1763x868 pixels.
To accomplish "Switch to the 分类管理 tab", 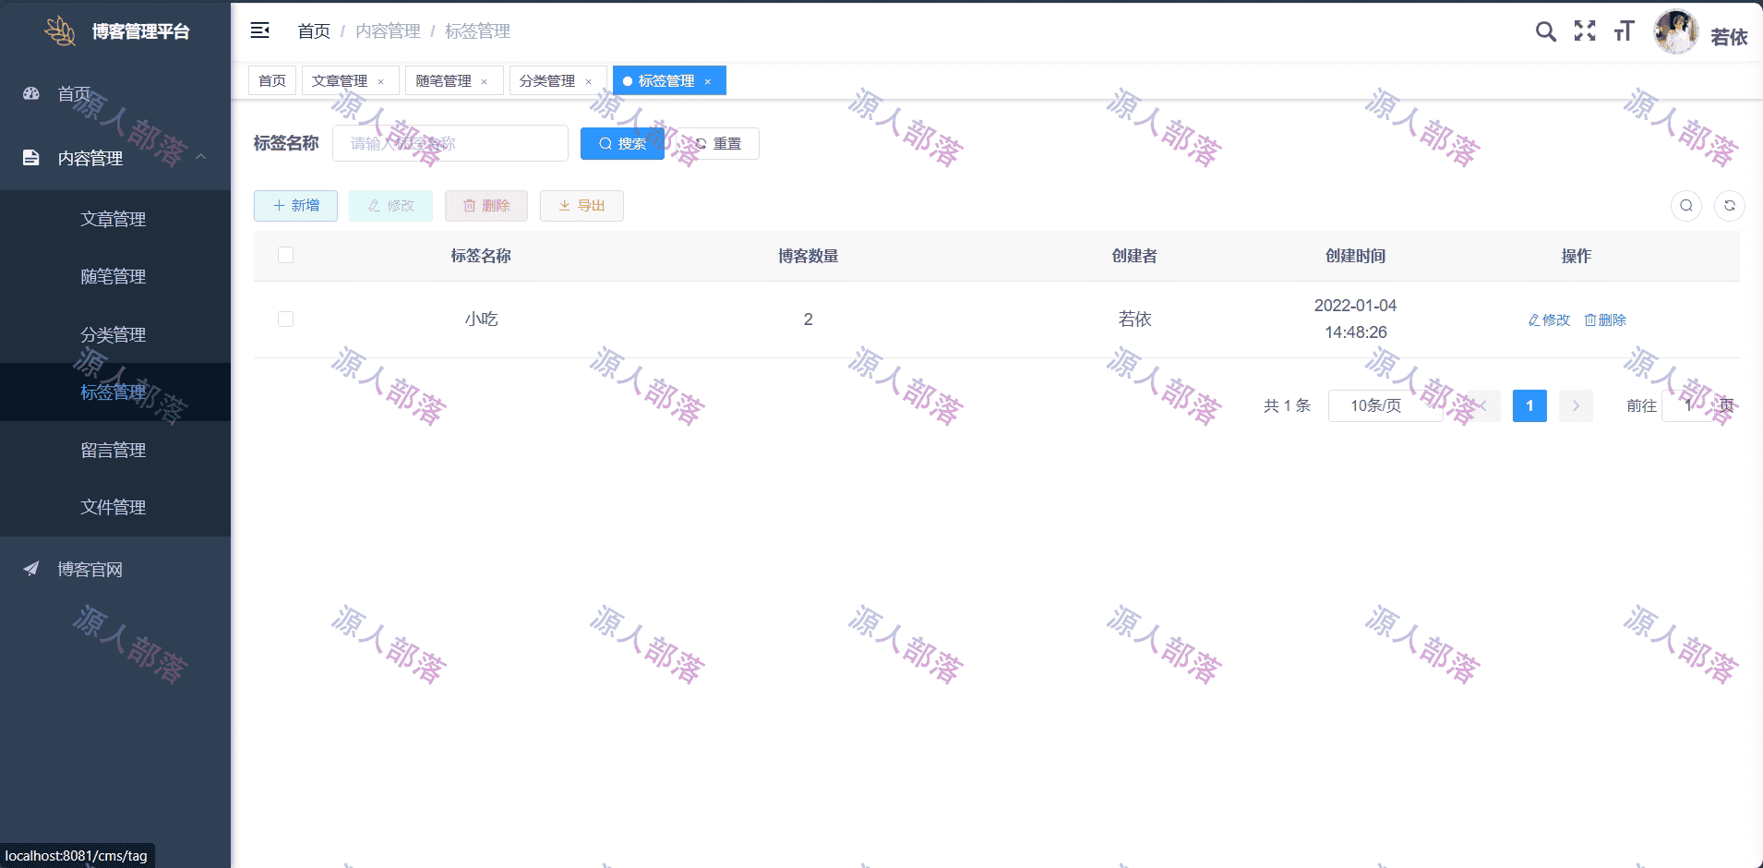I will point(547,80).
